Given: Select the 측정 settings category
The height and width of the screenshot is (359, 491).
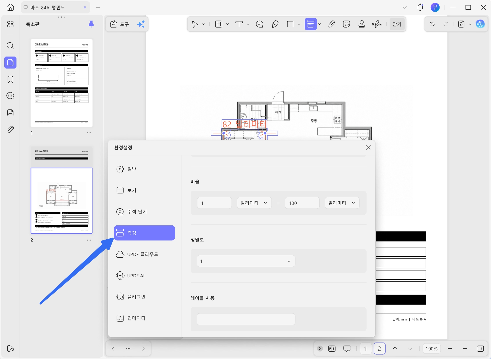Looking at the screenshot, I should pos(144,233).
